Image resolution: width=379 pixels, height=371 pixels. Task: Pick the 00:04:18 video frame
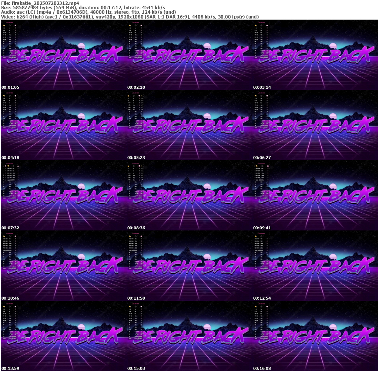(63, 125)
